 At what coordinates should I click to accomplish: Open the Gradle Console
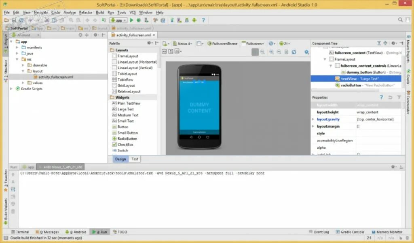click(x=350, y=232)
